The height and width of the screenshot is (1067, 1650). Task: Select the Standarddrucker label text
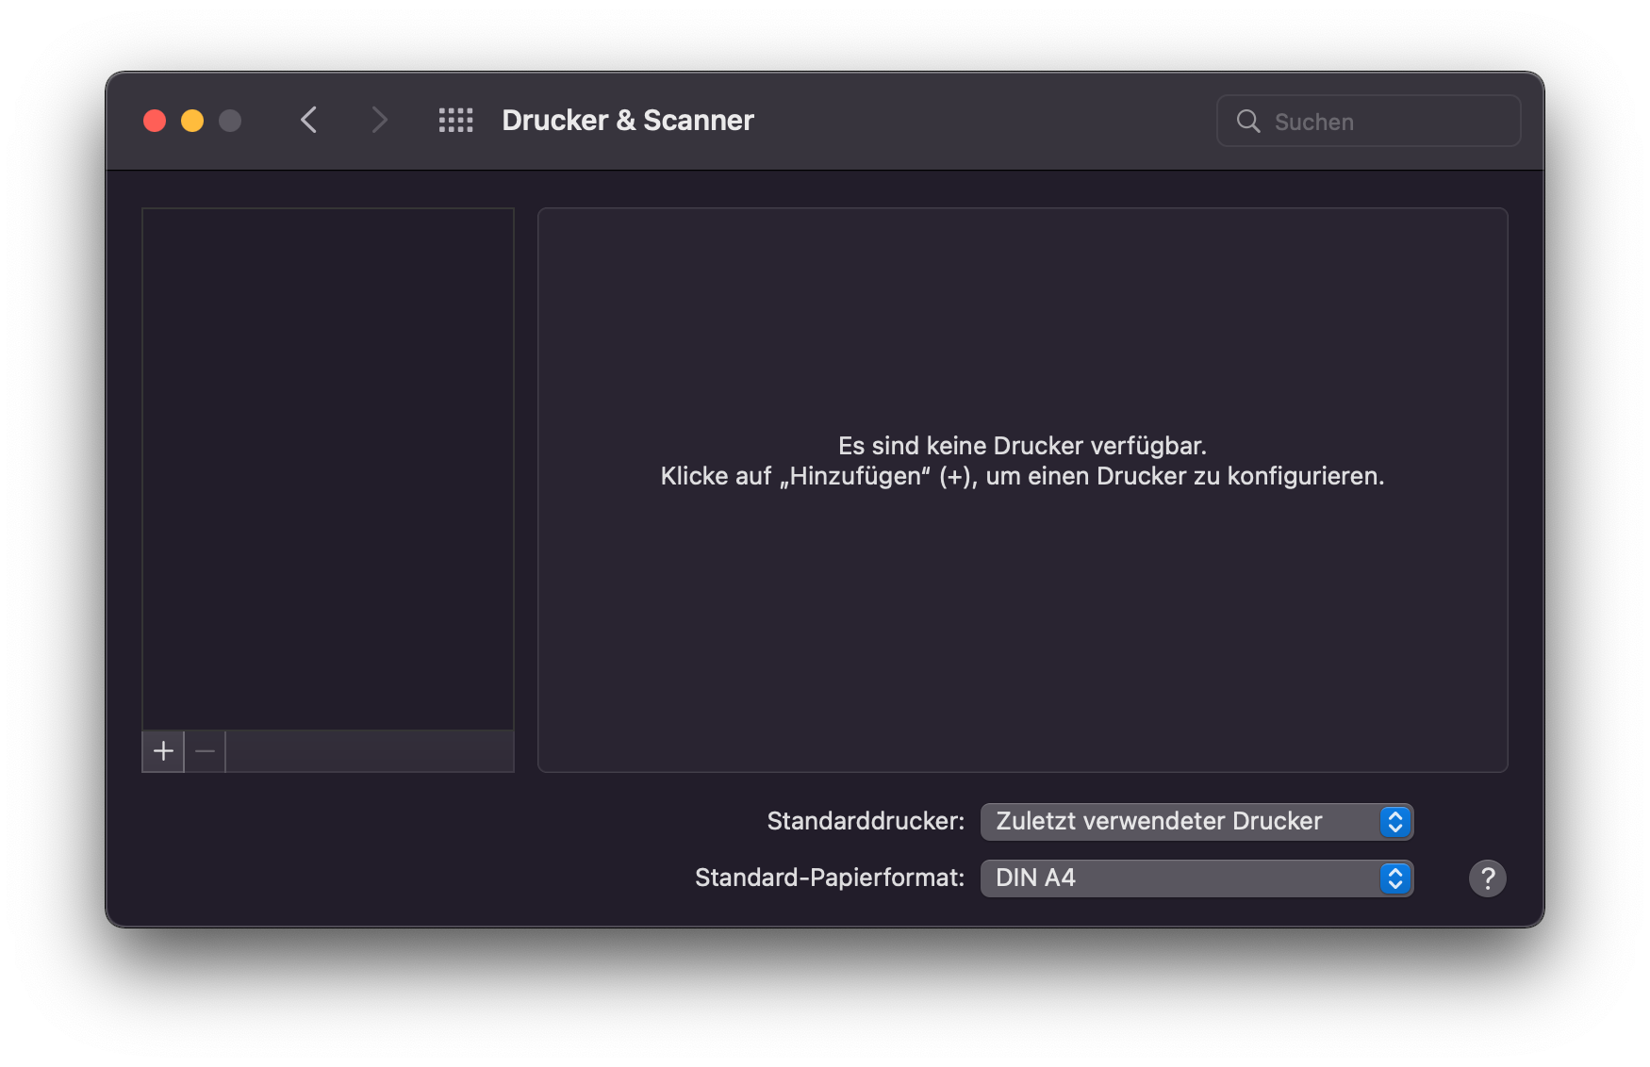click(x=864, y=821)
